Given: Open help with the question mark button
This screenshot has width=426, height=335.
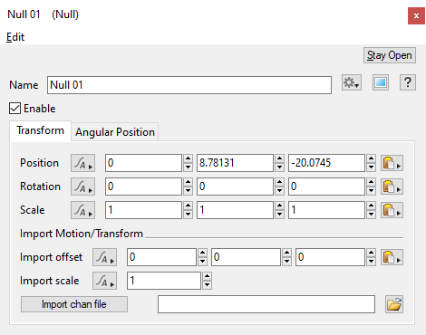Looking at the screenshot, I should click(x=408, y=82).
